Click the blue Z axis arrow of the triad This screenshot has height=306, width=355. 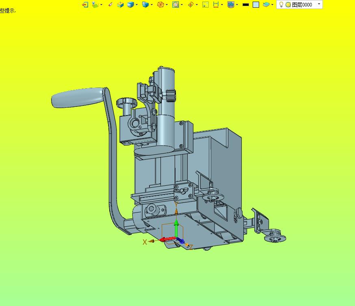[181, 241]
